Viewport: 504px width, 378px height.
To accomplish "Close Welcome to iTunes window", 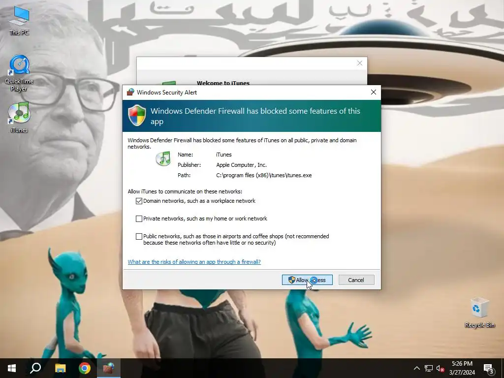I will 360,63.
